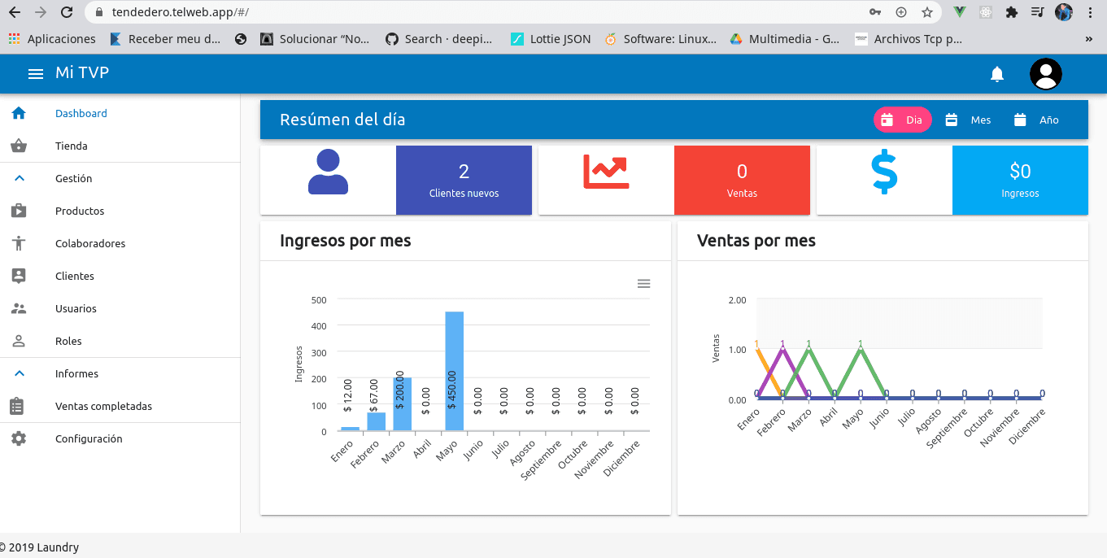Open the Clientes page
The image size is (1107, 558).
coord(120,276)
